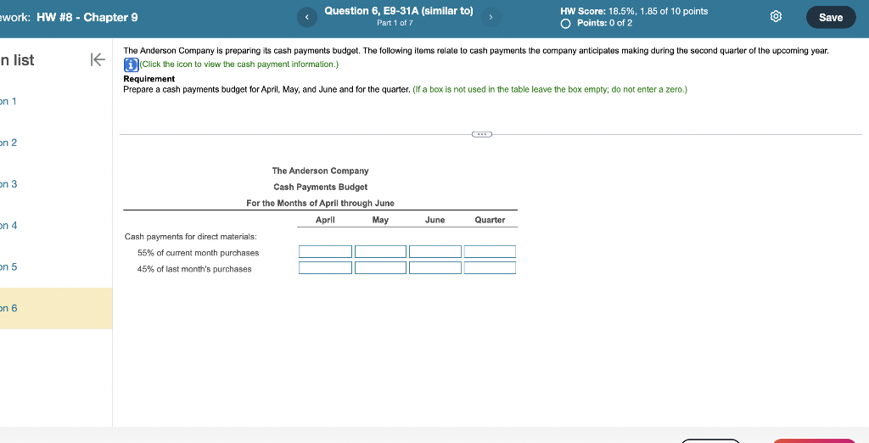This screenshot has height=443, width=869.
Task: Click the 'June' column header
Action: [x=435, y=220]
